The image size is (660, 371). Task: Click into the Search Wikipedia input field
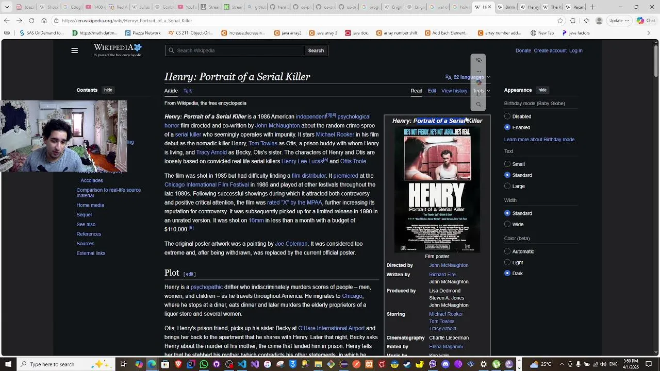click(235, 50)
